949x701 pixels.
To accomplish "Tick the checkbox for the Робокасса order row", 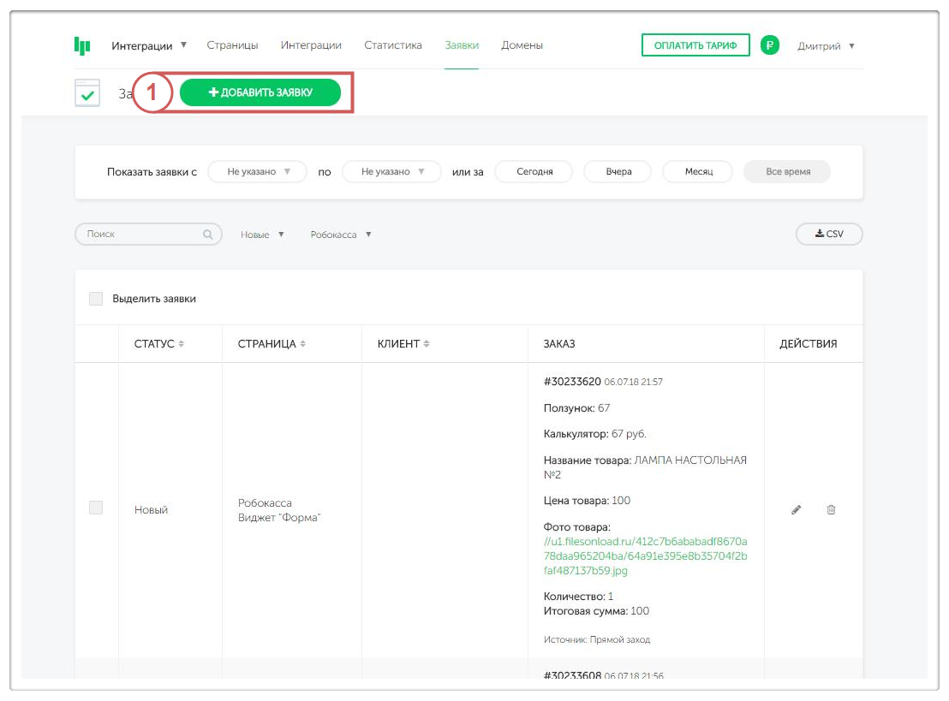I will click(x=96, y=508).
